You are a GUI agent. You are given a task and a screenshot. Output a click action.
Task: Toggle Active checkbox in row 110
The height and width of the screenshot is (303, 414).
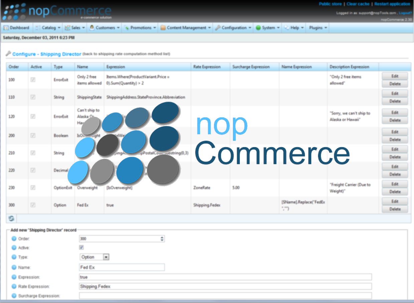[x=33, y=97]
